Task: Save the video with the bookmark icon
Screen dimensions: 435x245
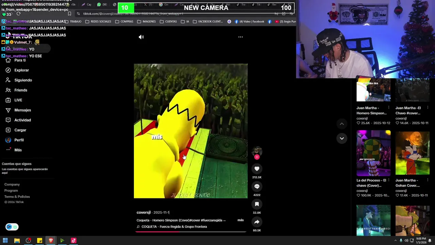Action: click(257, 204)
